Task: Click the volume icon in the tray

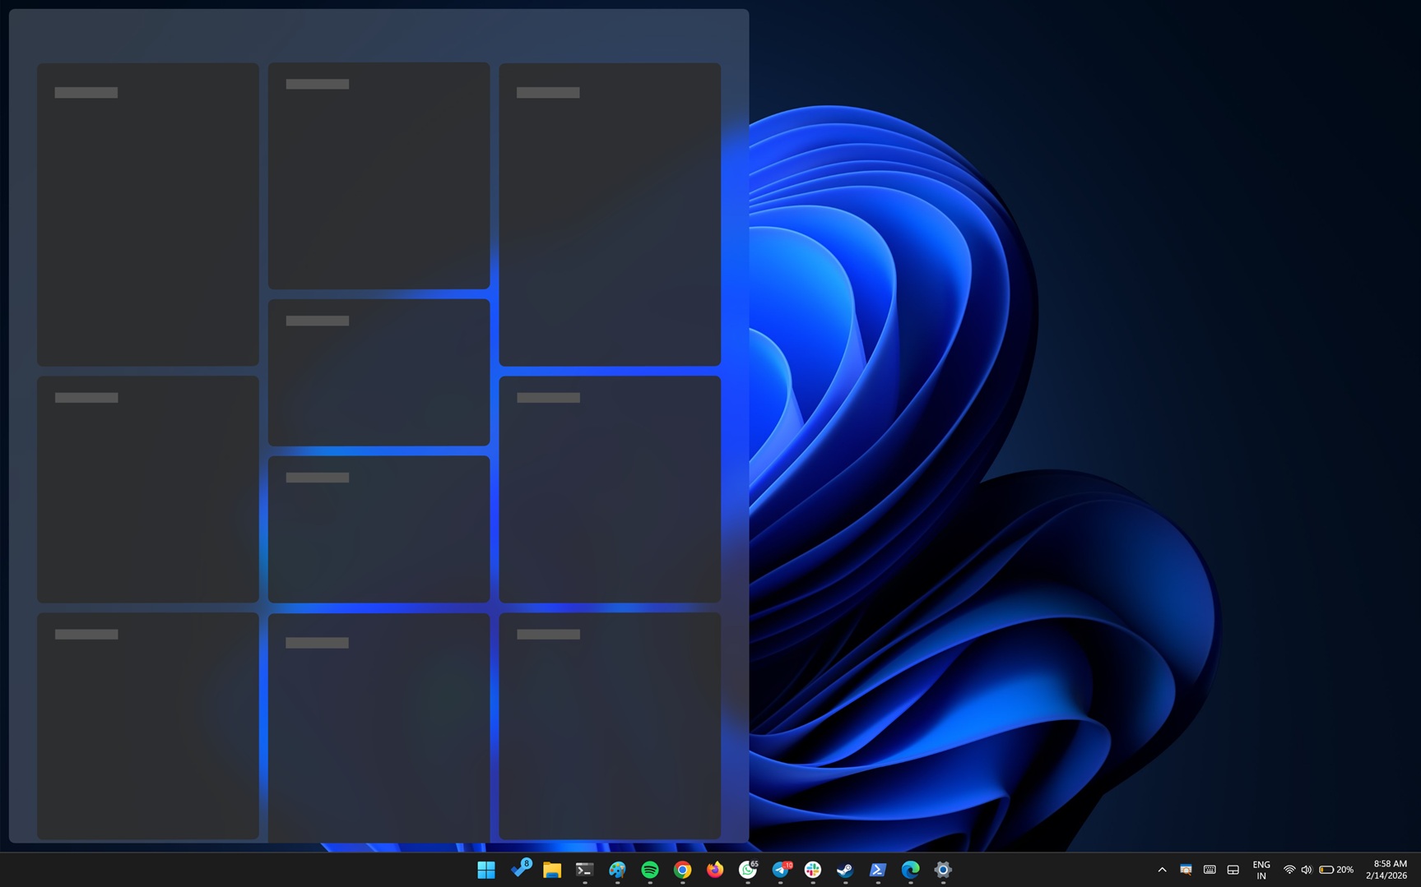Action: click(1307, 869)
